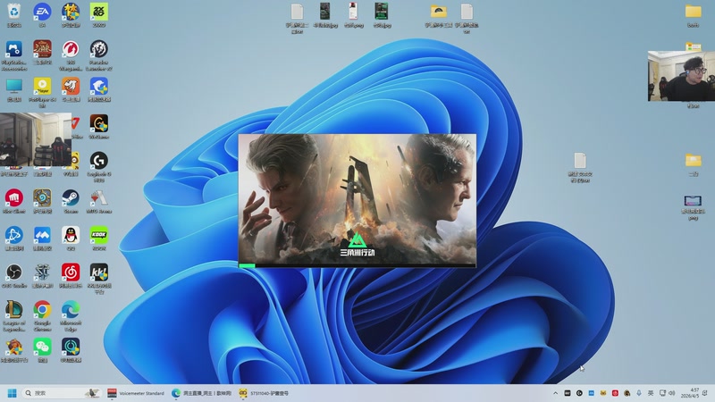Launch League of Legends shortcut
The image size is (715, 402).
click(x=14, y=310)
